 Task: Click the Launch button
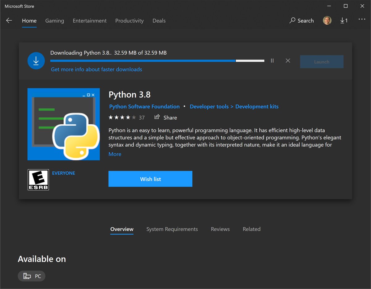click(x=322, y=62)
